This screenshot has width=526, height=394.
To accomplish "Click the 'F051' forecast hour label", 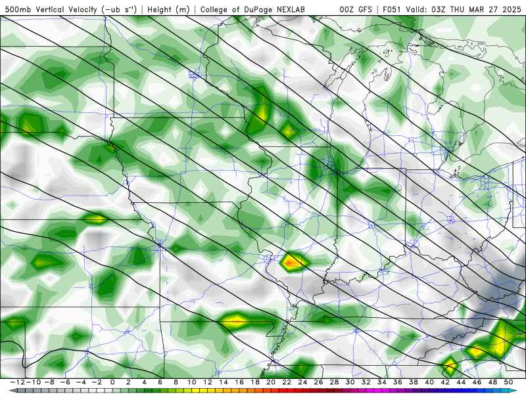I will tap(391, 9).
